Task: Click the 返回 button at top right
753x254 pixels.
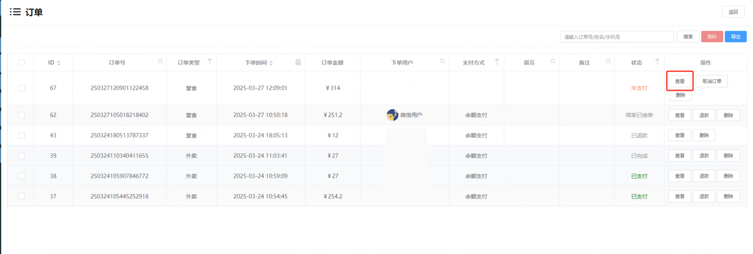Action: [x=733, y=12]
